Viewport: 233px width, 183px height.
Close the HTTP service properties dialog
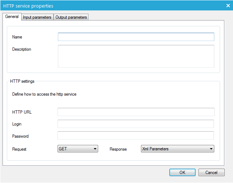coord(228,5)
